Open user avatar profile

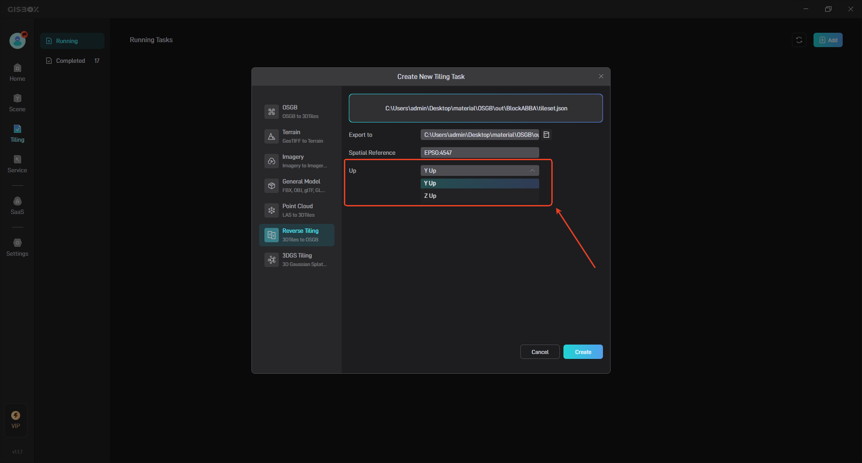[x=18, y=41]
